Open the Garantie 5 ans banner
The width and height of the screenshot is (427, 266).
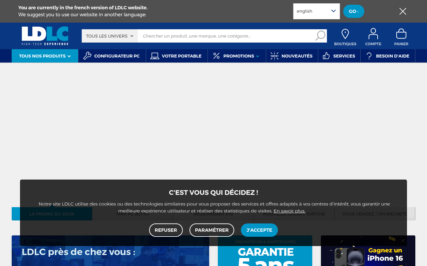pos(265,251)
